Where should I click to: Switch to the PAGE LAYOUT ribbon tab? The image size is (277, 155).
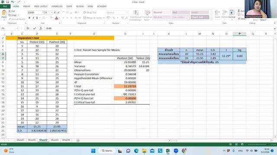[41, 6]
